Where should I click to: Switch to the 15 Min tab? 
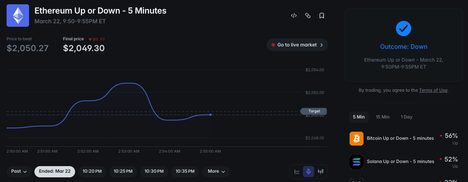[x=382, y=117]
